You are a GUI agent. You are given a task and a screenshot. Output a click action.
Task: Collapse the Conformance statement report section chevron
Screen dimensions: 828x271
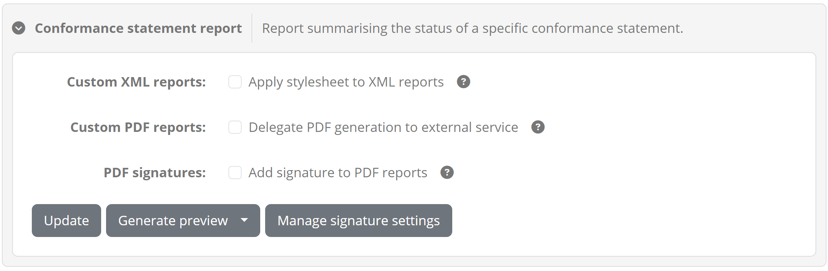coord(19,28)
